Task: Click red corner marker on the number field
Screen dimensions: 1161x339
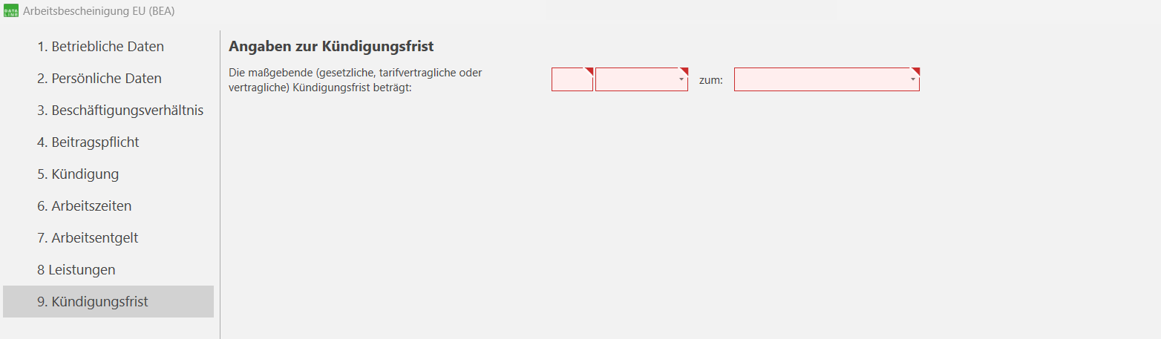Action: tap(590, 70)
